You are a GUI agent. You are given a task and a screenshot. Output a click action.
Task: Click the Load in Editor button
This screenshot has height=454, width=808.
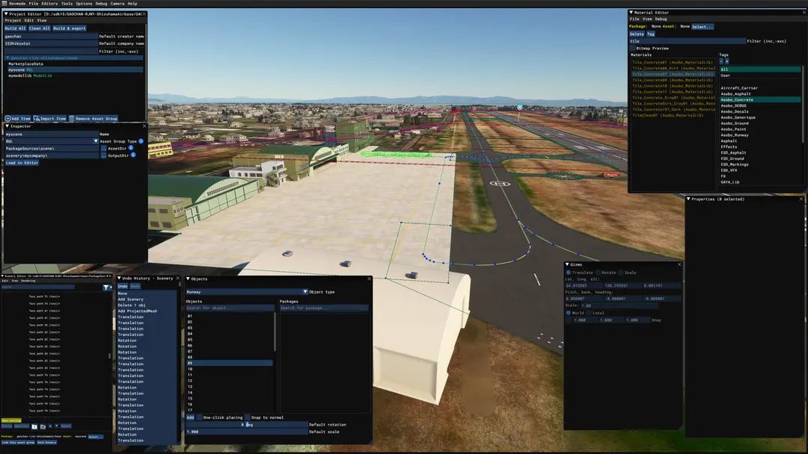coord(22,163)
